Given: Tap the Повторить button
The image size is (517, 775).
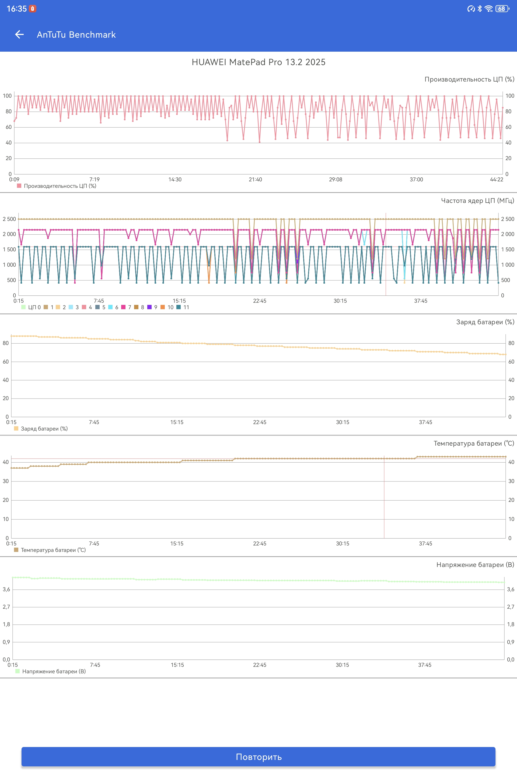Looking at the screenshot, I should [258, 756].
